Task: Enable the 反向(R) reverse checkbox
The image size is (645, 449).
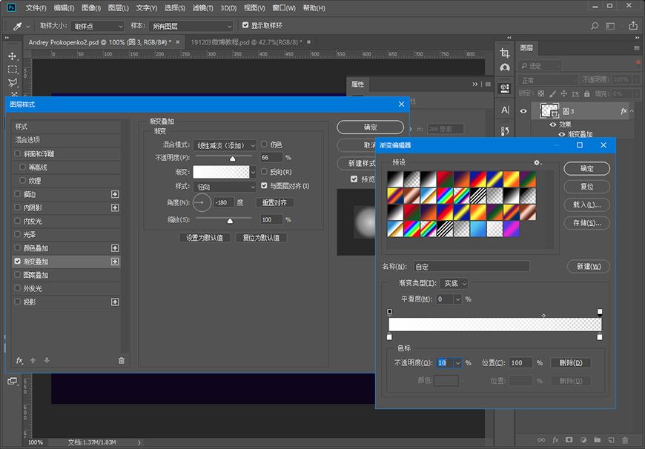Action: pyautogui.click(x=264, y=171)
